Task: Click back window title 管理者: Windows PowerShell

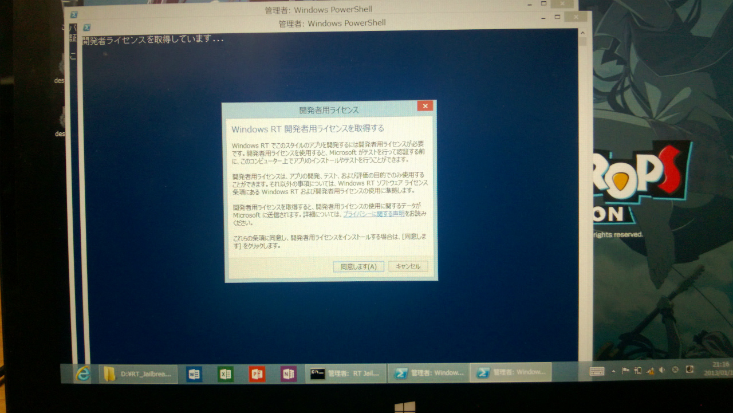Action: [318, 10]
